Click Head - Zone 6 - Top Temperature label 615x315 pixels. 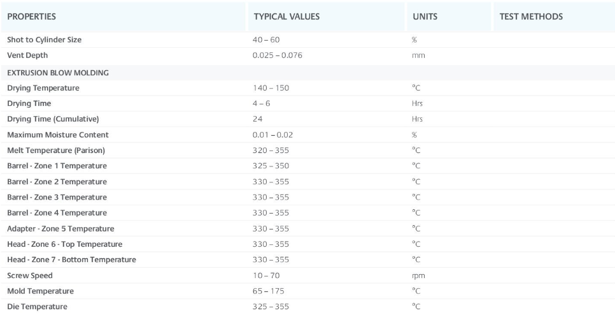click(64, 244)
